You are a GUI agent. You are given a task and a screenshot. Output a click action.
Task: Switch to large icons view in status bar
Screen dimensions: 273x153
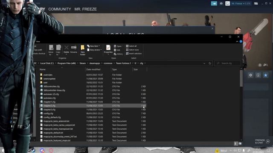tap(240, 144)
